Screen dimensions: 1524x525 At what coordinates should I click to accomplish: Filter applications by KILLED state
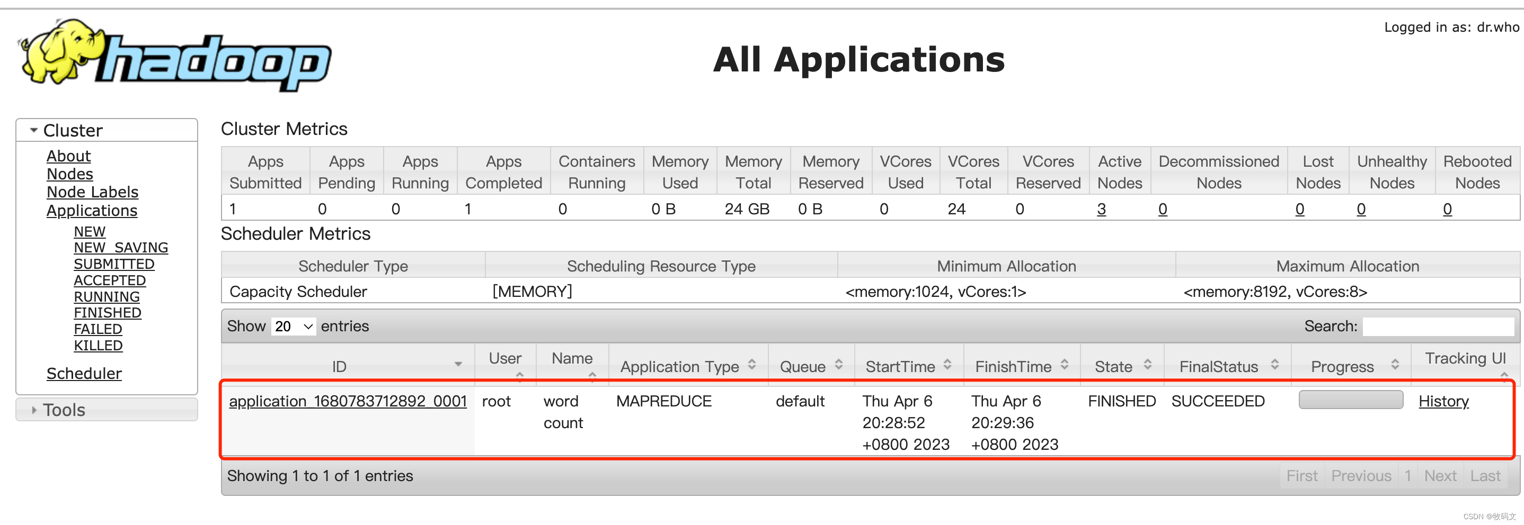[98, 346]
